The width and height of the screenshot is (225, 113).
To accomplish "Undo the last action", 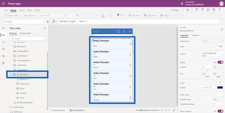I will pos(197,10).
